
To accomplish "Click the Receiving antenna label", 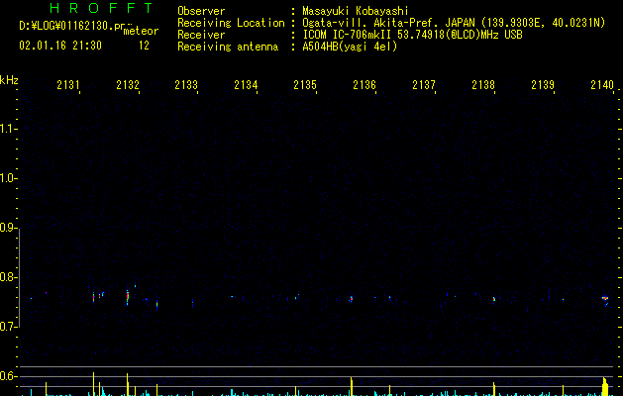I will (228, 47).
